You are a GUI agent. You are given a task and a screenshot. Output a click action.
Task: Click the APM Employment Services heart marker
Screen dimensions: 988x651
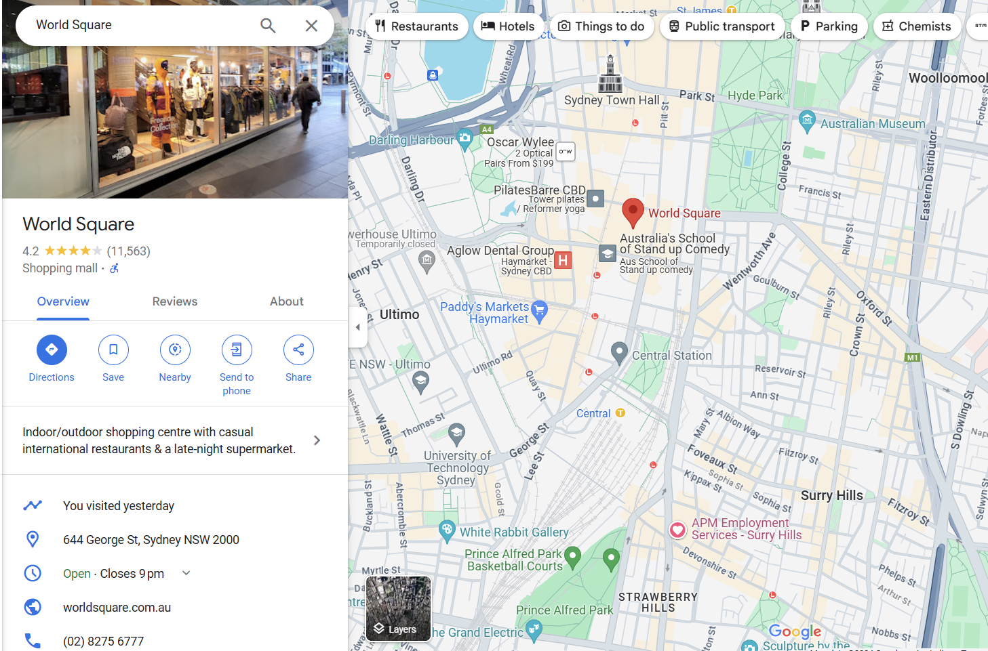[677, 530]
